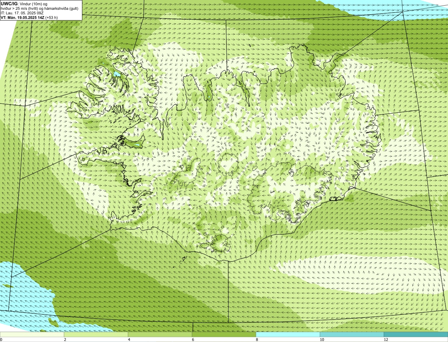Click the '12' tick label on the scale
448x342 pixels.
[x=385, y=340]
